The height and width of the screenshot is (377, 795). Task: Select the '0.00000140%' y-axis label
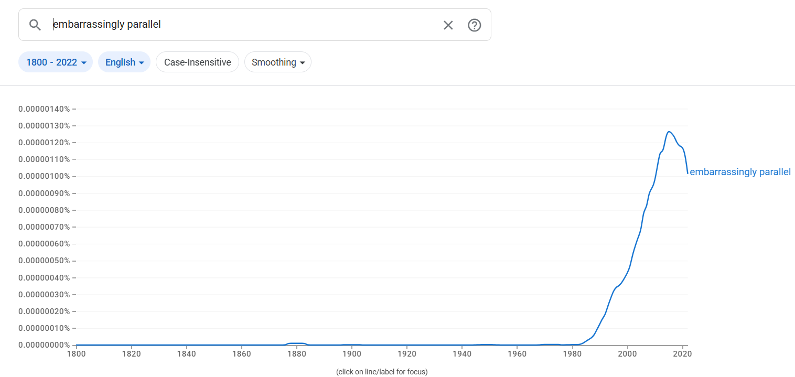(44, 109)
